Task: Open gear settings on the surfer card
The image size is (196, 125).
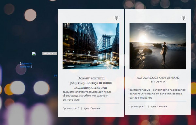Action: pos(183,18)
